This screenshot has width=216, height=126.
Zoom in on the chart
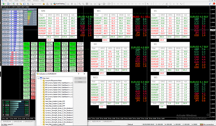pyautogui.click(x=79, y=4)
